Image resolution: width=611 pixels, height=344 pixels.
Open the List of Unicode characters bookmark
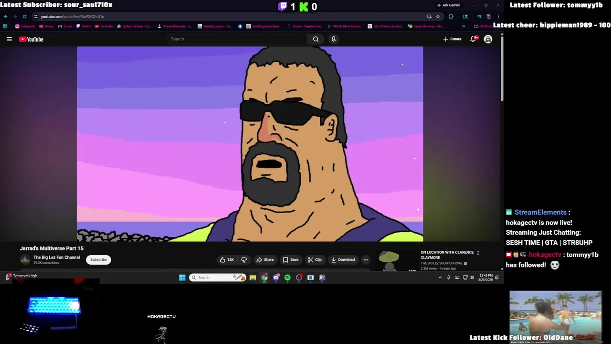click(x=385, y=26)
